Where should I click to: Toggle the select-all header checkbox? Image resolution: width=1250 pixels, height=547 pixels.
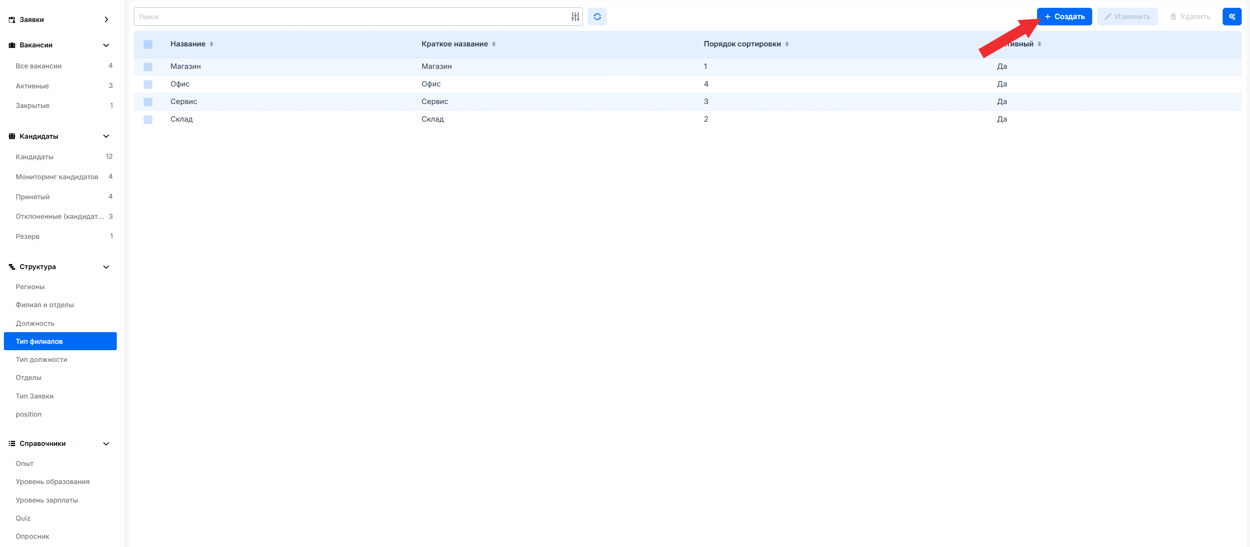[148, 44]
